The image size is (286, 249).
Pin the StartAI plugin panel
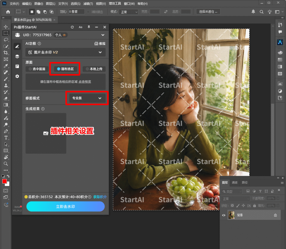pyautogui.click(x=89, y=27)
